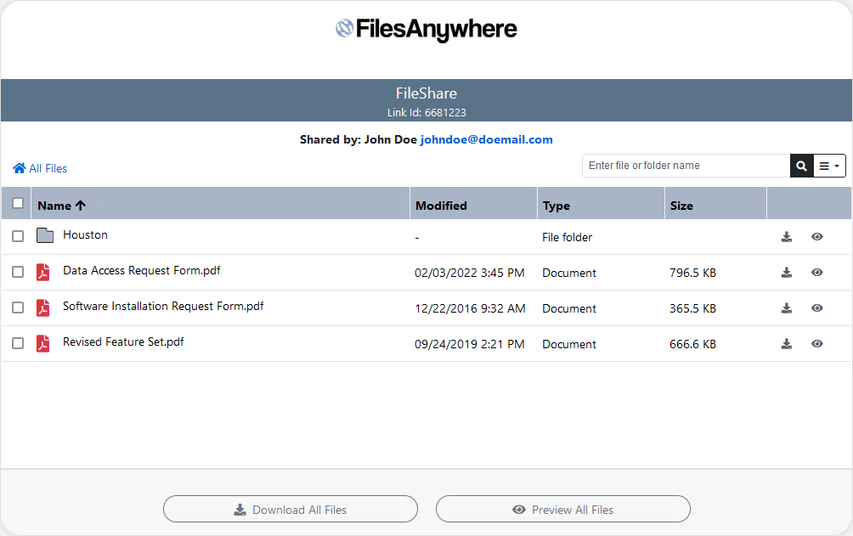This screenshot has height=536, width=853.
Task: Click the FilesAnywhere logo
Action: (426, 29)
